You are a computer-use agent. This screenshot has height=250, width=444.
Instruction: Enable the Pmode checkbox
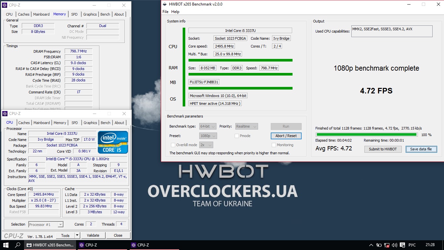pyautogui.click(x=237, y=136)
